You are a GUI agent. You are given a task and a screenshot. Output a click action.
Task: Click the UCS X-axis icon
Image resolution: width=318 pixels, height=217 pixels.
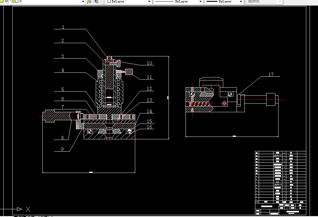(28, 209)
